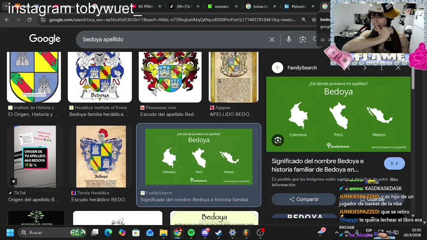Open preview title Significado del nombre Bedoya
427x240 pixels.
tap(318, 165)
